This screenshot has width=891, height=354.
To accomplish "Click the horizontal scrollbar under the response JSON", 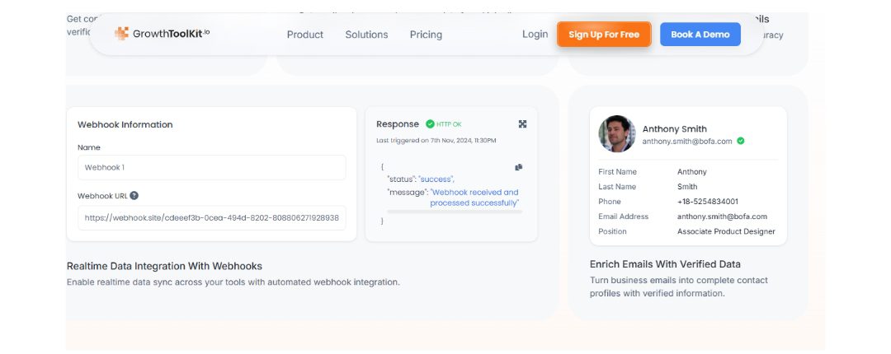I will pyautogui.click(x=454, y=212).
